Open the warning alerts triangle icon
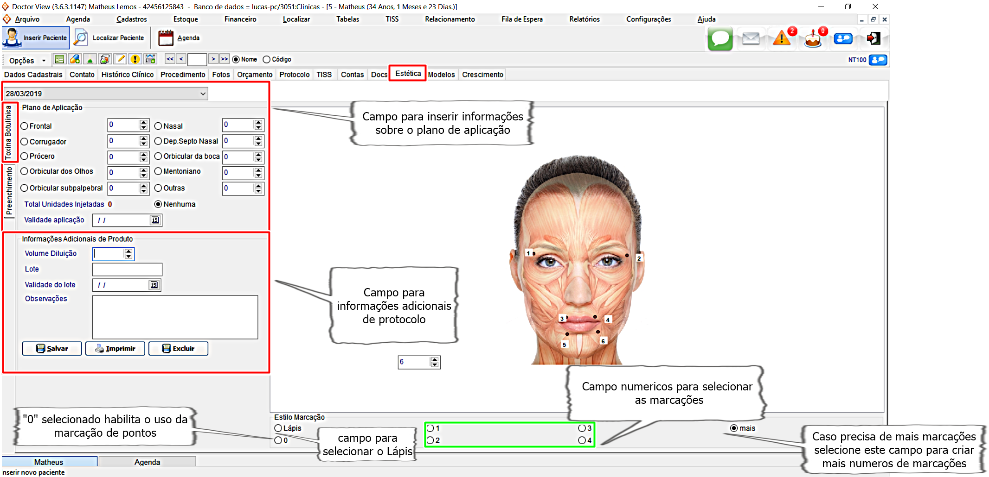Image resolution: width=989 pixels, height=477 pixels. [x=782, y=38]
